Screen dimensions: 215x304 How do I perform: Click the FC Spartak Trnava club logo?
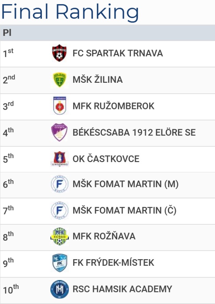60,53
